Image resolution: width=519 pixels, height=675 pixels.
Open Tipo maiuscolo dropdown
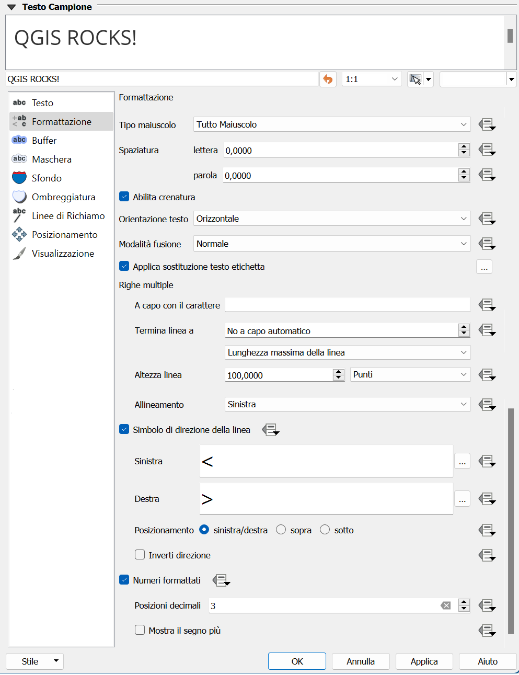click(332, 124)
